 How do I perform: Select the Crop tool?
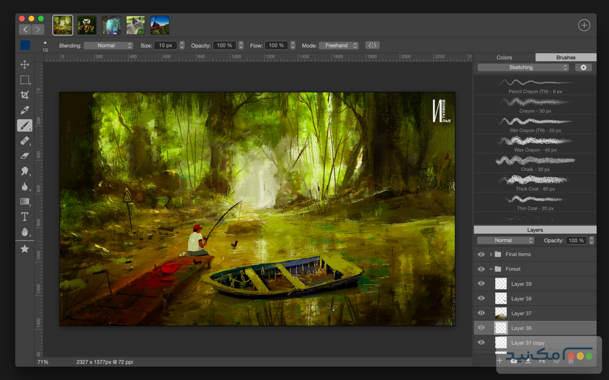[24, 95]
